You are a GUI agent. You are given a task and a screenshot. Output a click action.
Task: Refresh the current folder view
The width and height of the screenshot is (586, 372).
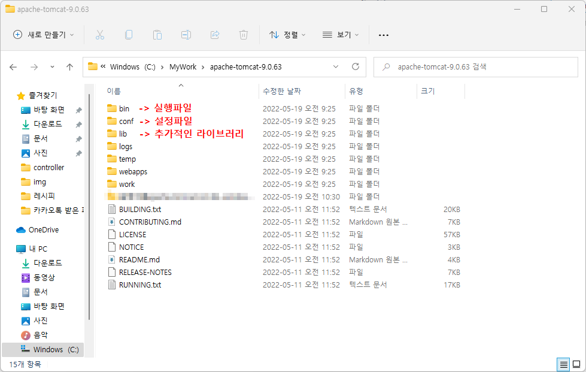[x=356, y=66]
